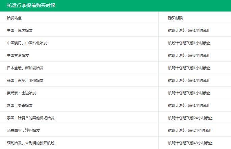
Task: Click 航线计划起飞前1小时截止 for Macau/Taipei row
Action: coord(189,43)
